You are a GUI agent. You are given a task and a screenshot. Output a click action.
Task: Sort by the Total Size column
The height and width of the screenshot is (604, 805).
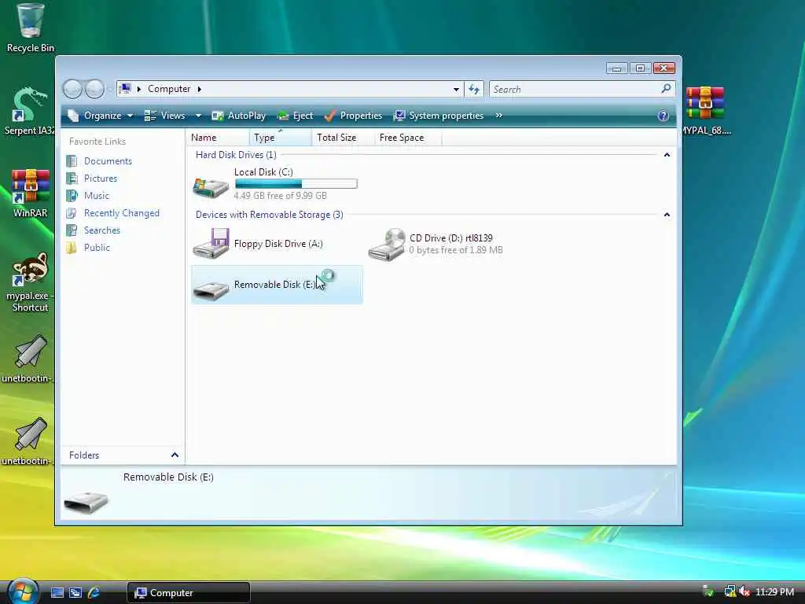tap(343, 138)
